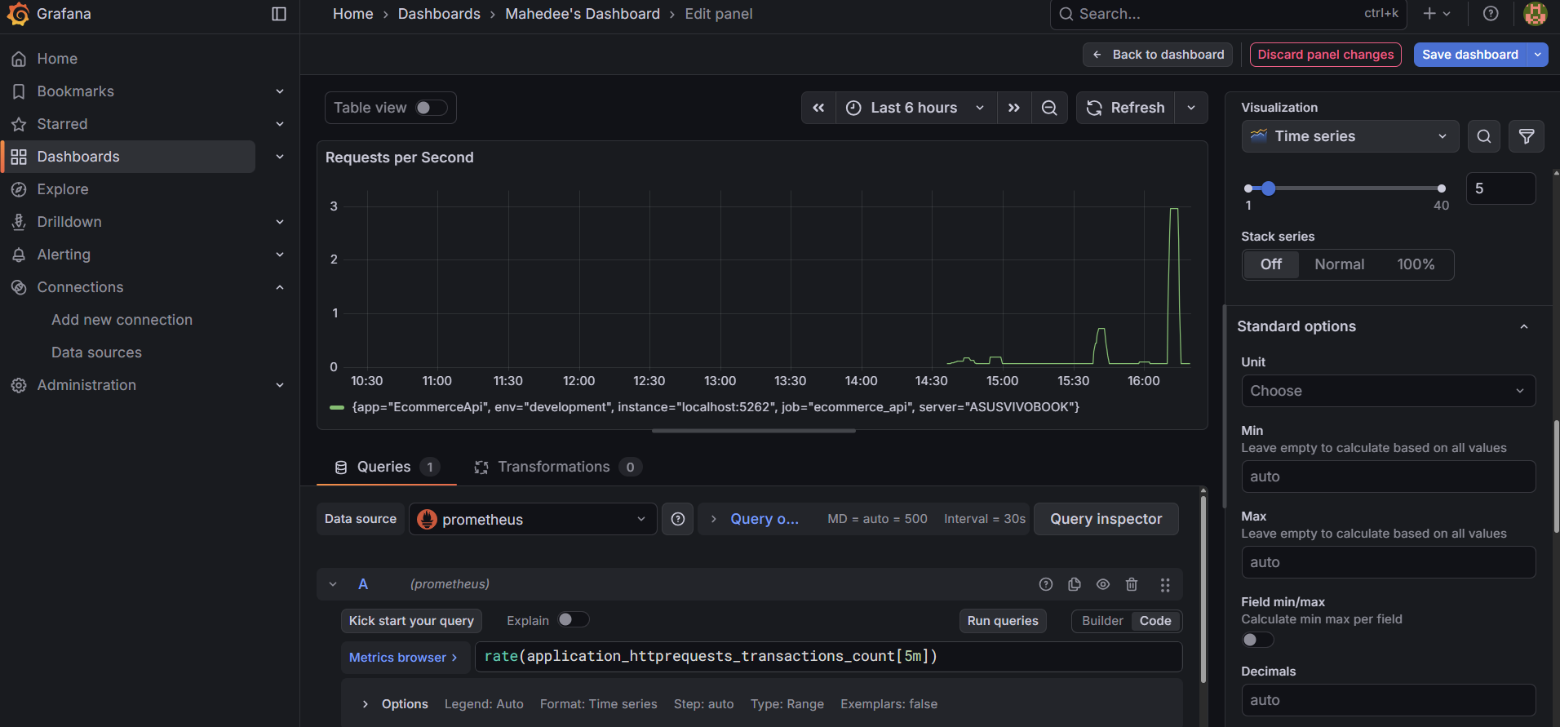Hide query A with eye icon

tap(1103, 584)
